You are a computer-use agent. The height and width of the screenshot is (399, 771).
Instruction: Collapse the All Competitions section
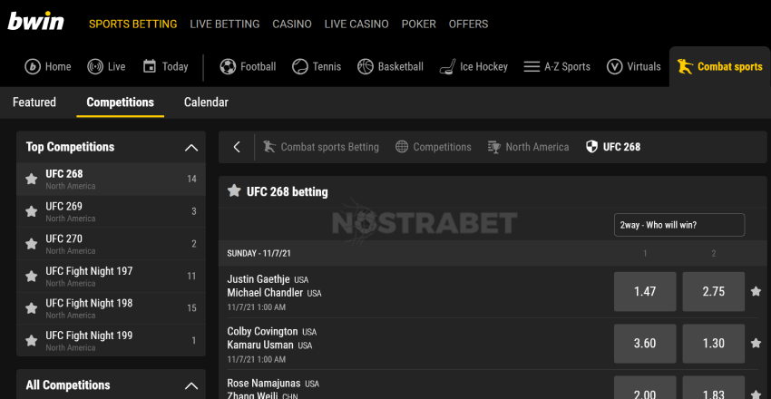(190, 385)
